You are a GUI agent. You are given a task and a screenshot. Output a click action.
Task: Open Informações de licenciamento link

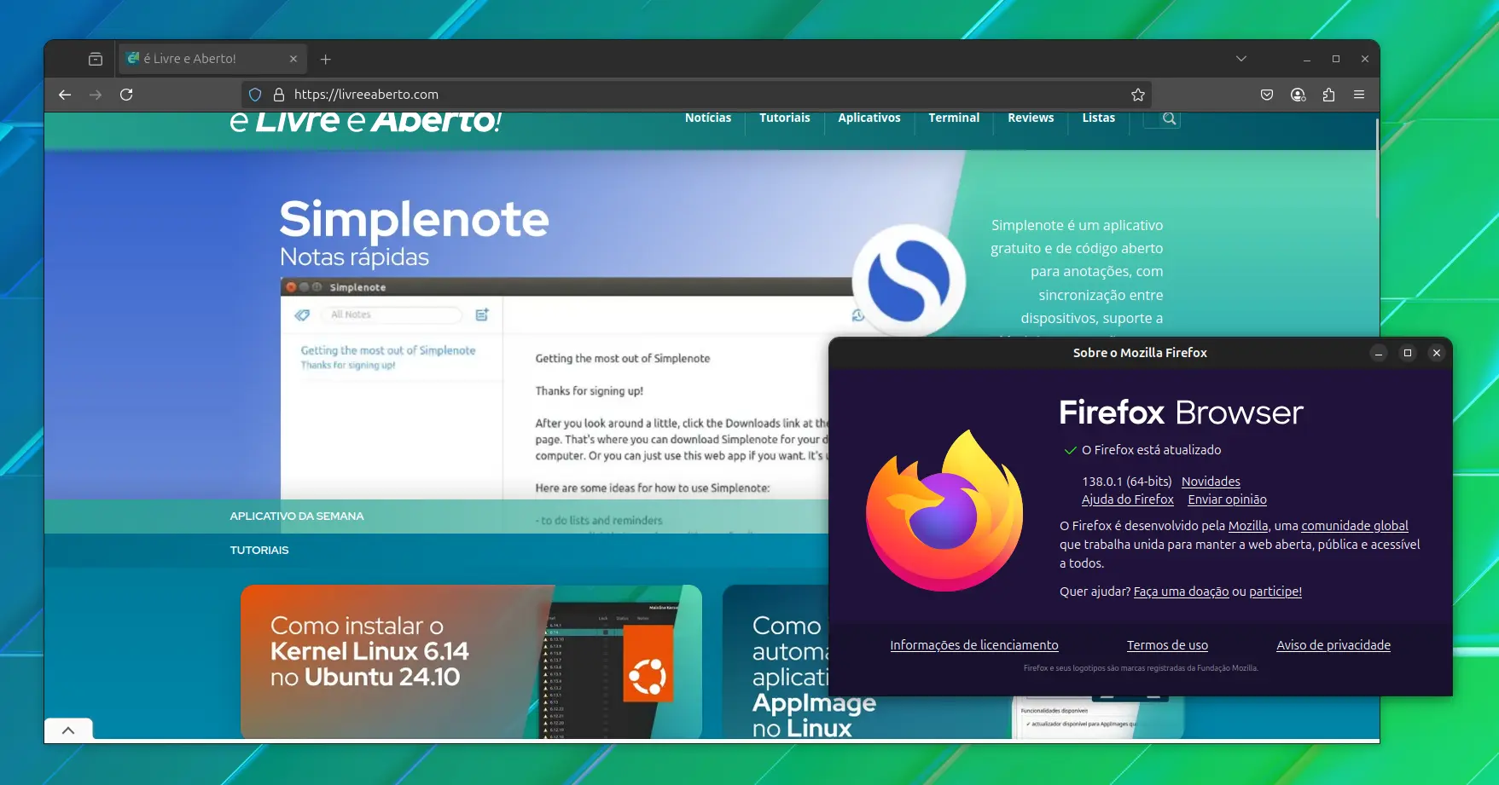click(x=974, y=645)
